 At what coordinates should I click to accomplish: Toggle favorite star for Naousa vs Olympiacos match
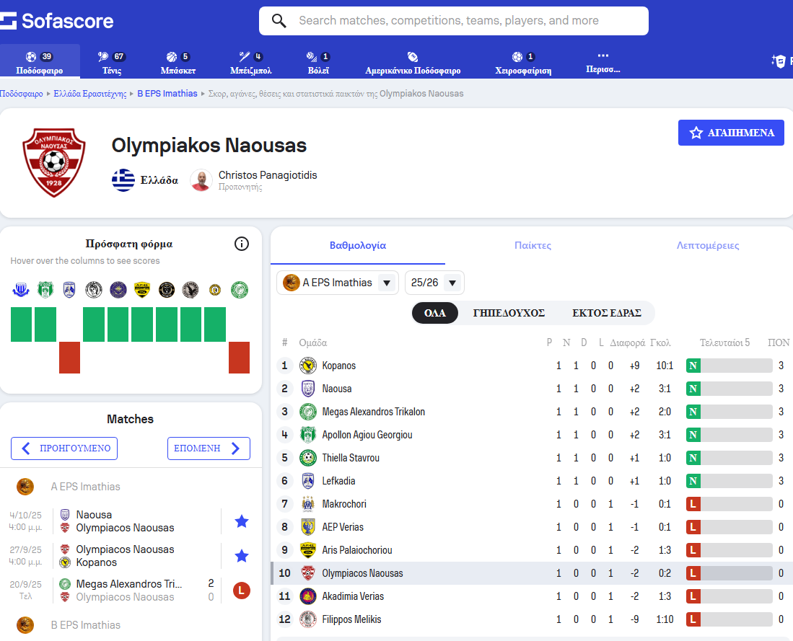click(x=242, y=521)
